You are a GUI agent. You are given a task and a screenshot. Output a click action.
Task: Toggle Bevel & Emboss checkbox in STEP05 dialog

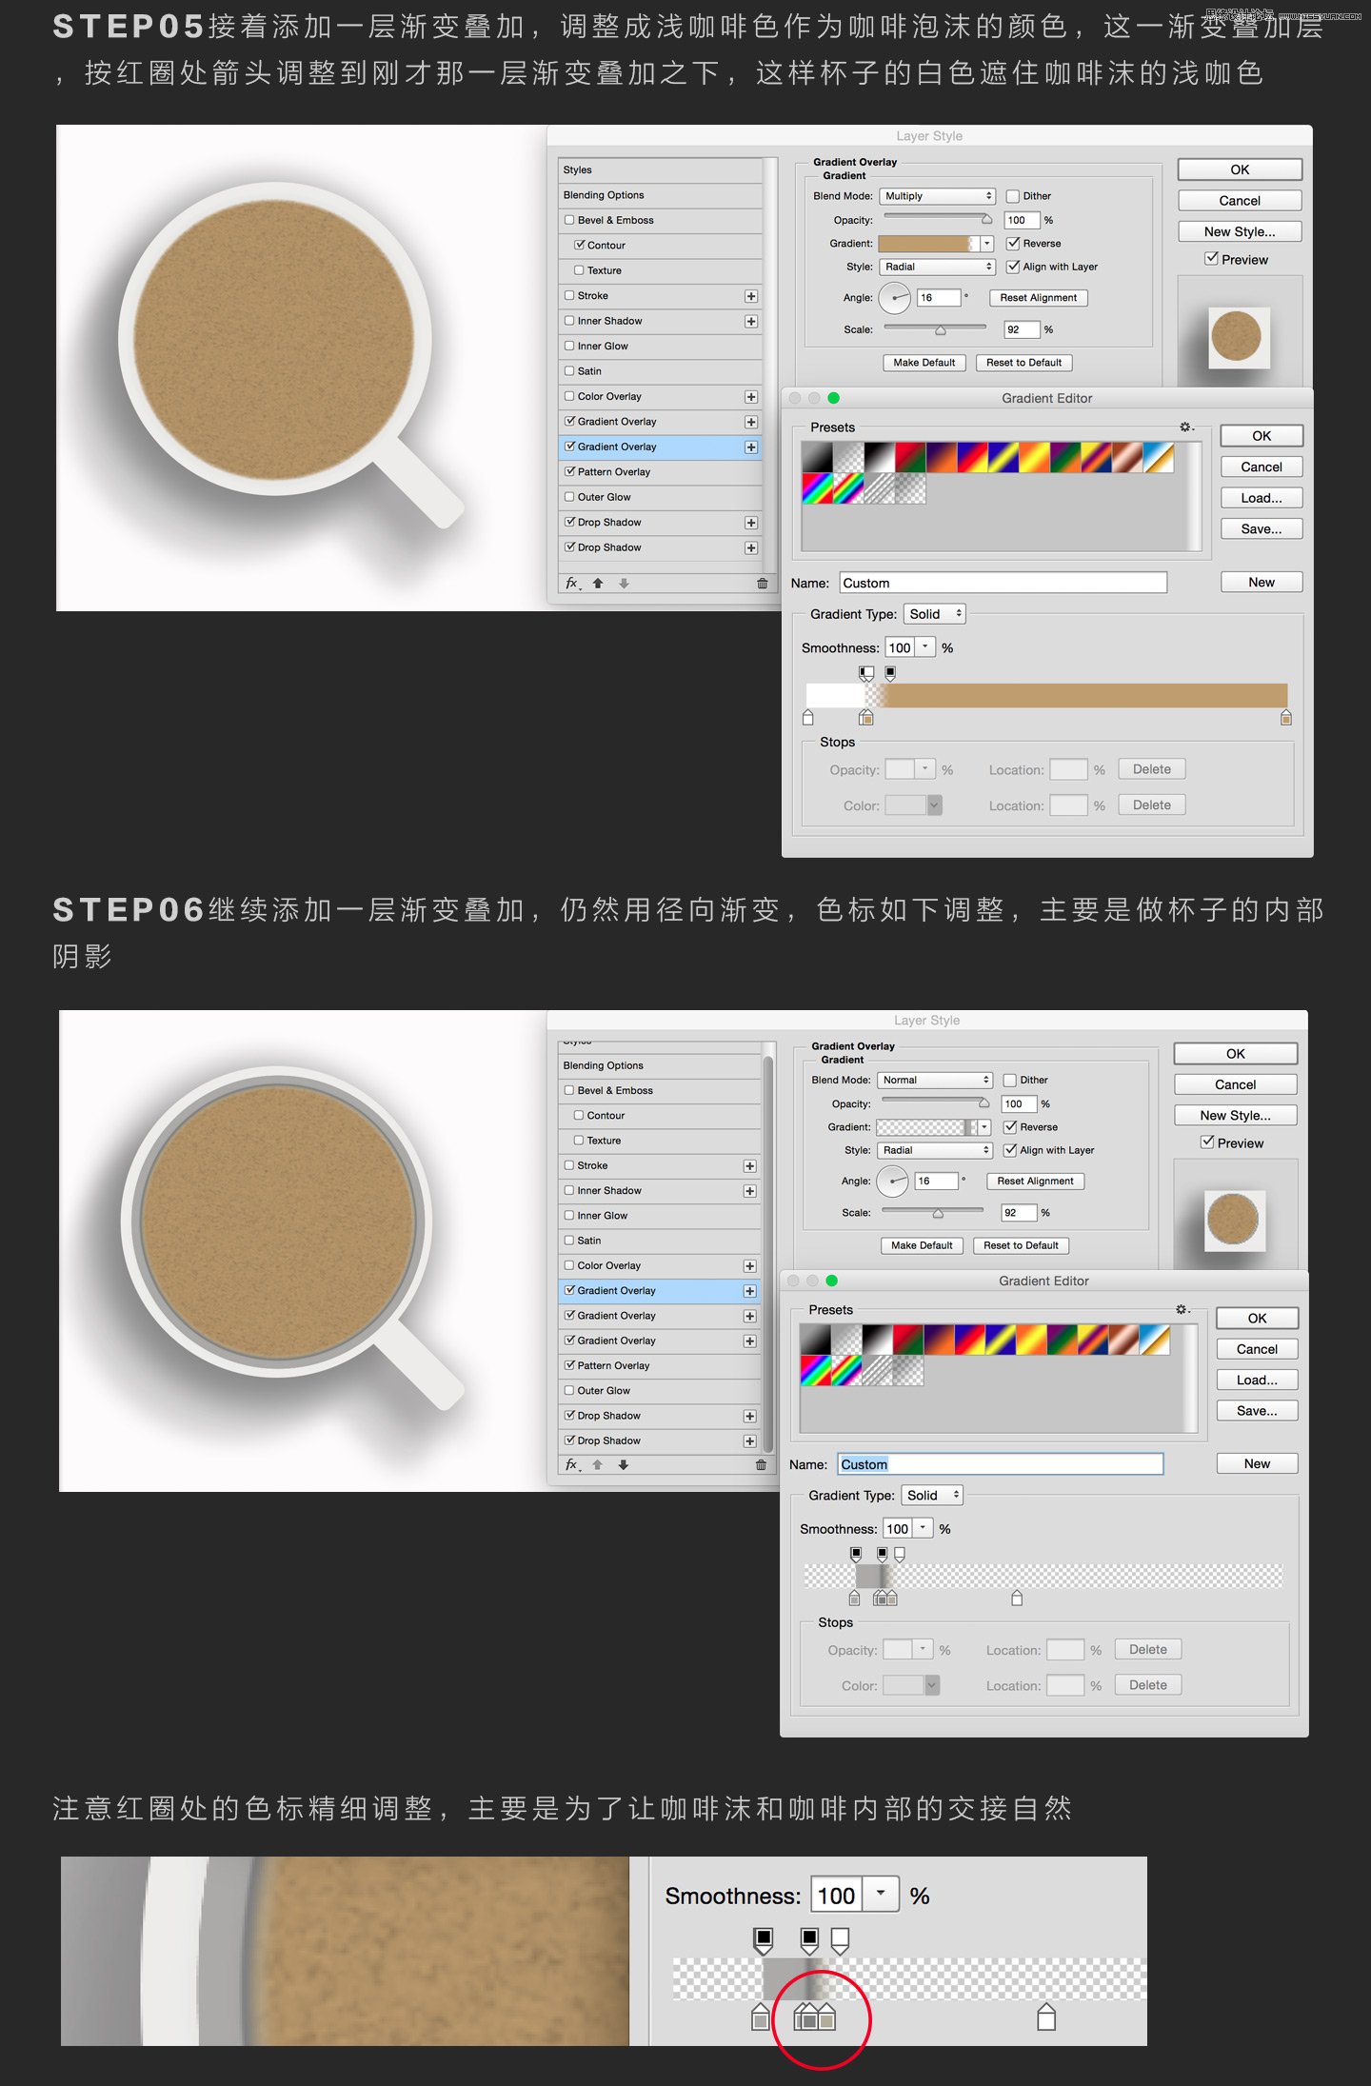tap(569, 220)
